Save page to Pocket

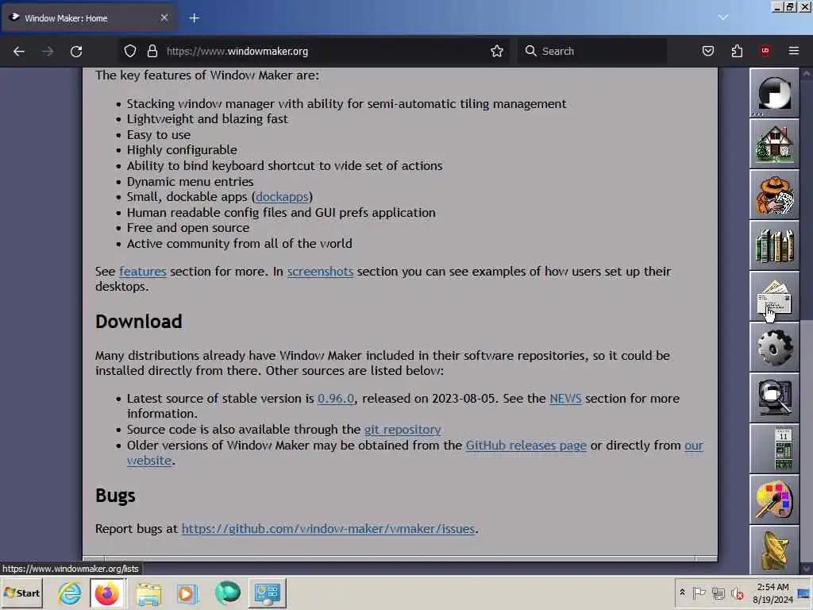pyautogui.click(x=708, y=51)
